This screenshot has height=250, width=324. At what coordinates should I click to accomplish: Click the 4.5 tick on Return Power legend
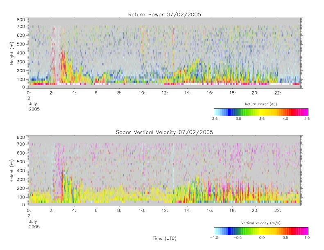click(x=307, y=119)
